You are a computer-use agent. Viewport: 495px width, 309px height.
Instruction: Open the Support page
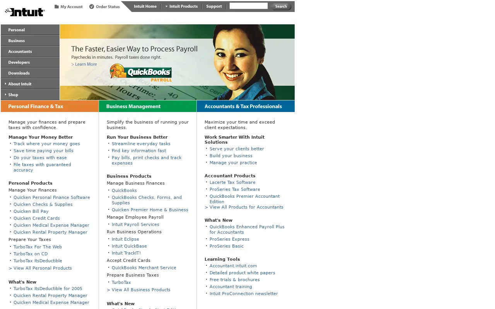(214, 6)
